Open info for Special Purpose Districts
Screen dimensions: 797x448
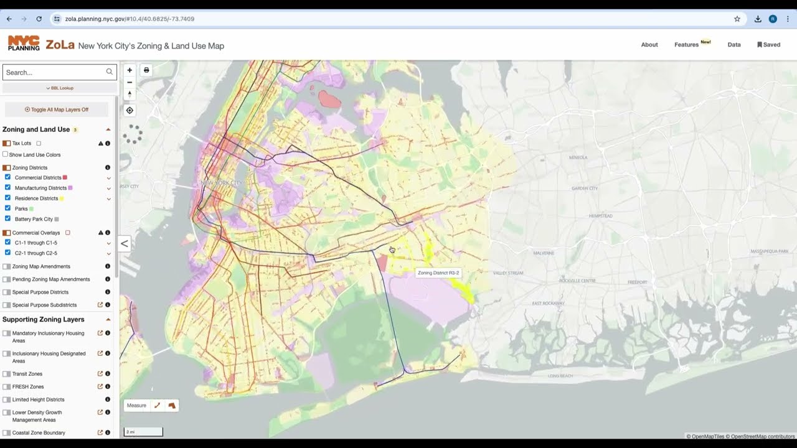108,292
